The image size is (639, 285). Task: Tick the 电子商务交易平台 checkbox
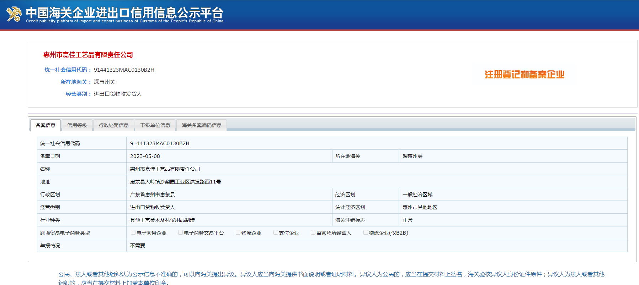point(180,232)
